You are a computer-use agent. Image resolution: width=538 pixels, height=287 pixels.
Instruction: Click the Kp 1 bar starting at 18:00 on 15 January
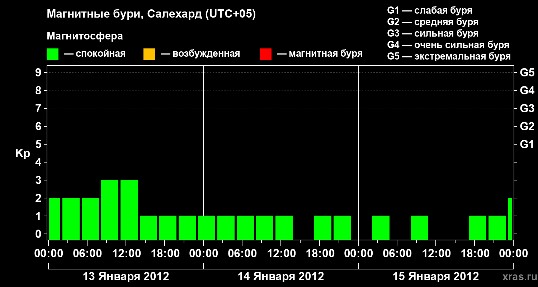(x=478, y=227)
